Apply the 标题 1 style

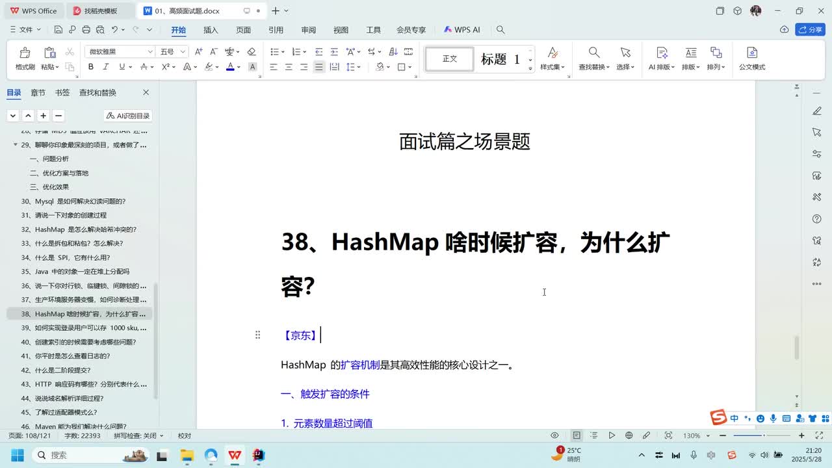point(500,59)
